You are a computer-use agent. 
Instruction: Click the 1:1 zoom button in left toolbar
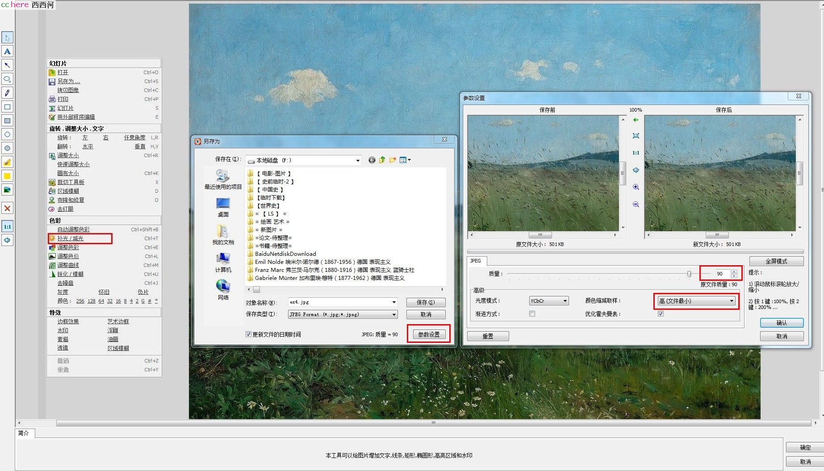tap(7, 226)
